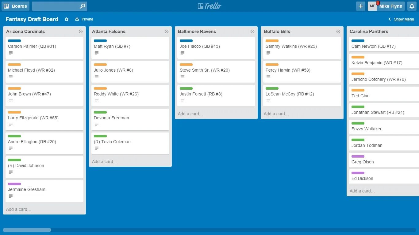419x235 pixels.
Task: Open the Ted Ginn card
Action: coord(384,94)
